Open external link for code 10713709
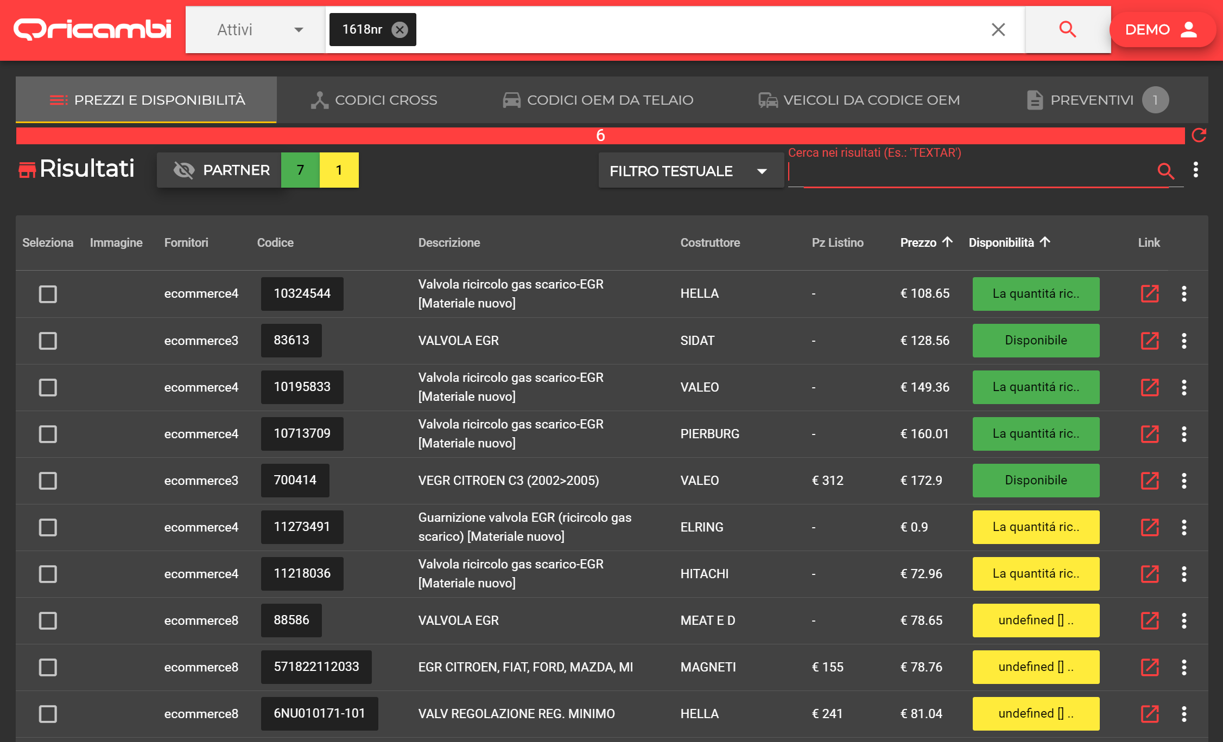Image resolution: width=1223 pixels, height=742 pixels. [1150, 433]
